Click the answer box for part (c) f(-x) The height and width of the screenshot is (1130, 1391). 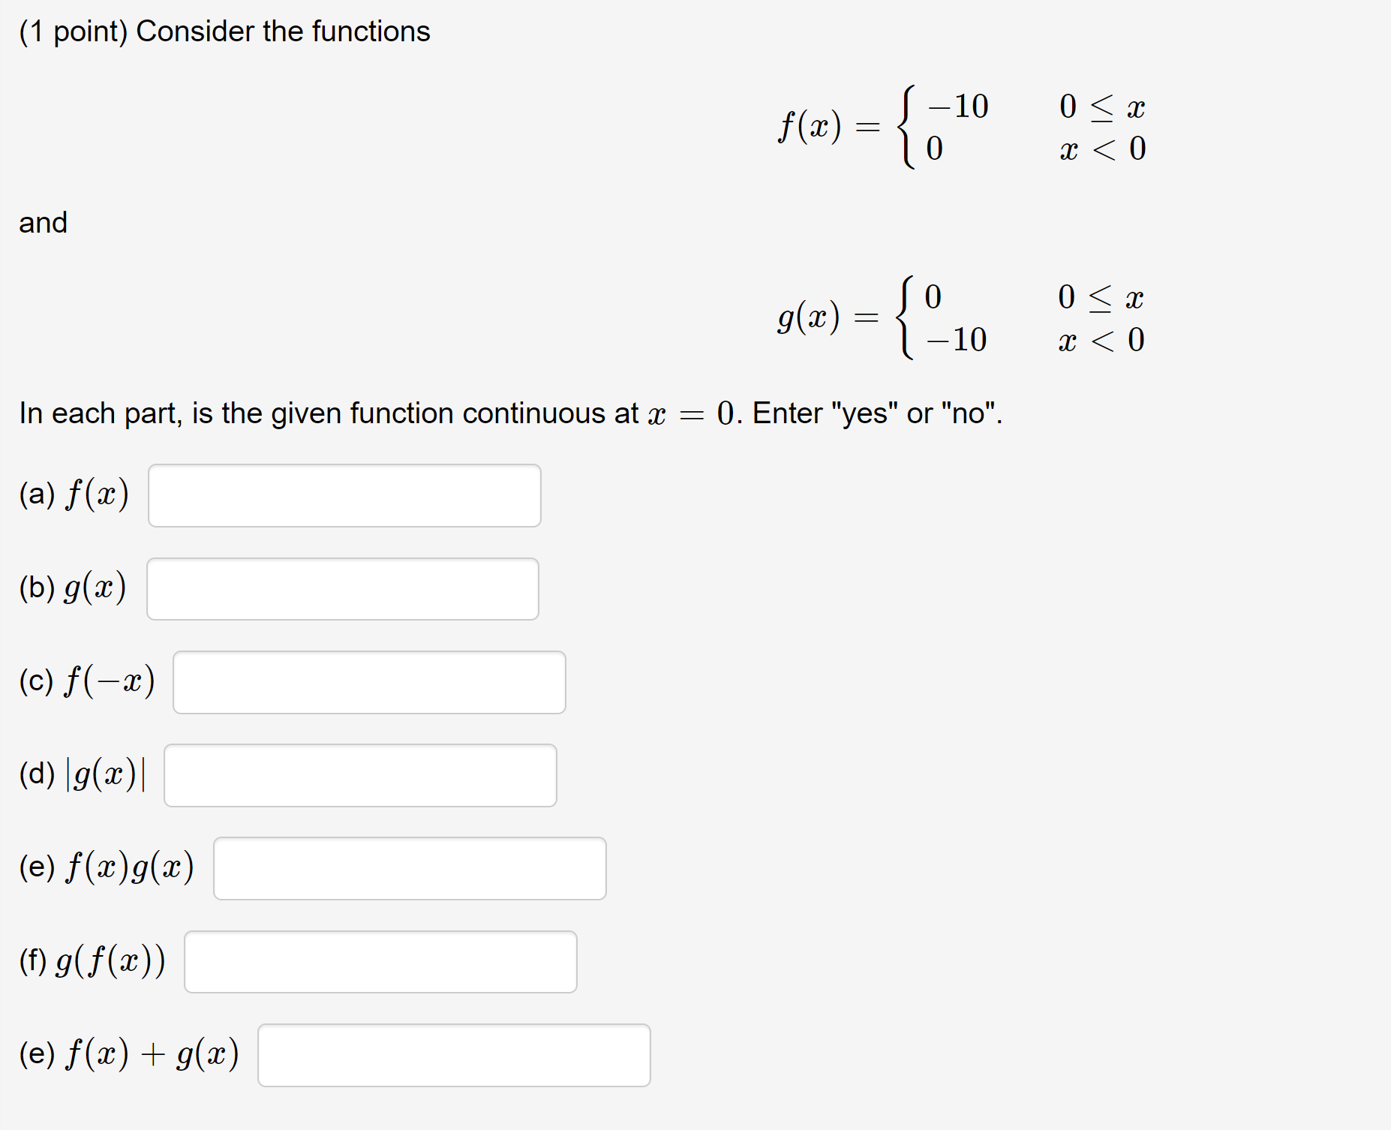click(369, 682)
